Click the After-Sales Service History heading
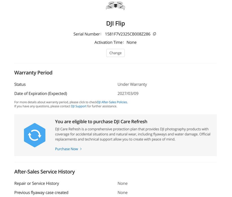232x197 pixels. pyautogui.click(x=45, y=172)
